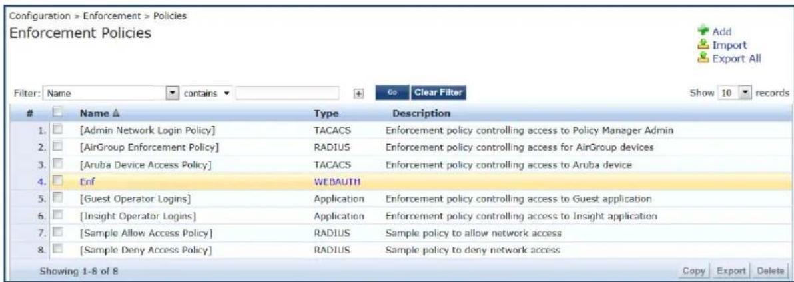794x282 pixels.
Task: Click description mentioning Policy Manager Admin
Action: coord(530,131)
